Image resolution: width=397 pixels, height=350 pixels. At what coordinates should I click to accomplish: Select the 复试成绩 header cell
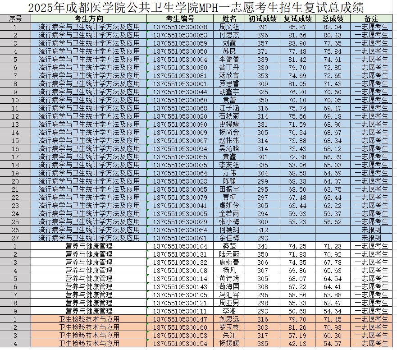[297, 18]
